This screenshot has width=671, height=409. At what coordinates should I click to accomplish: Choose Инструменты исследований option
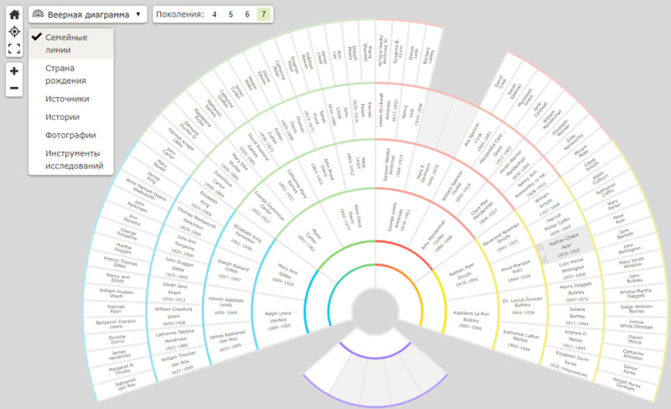coord(71,159)
